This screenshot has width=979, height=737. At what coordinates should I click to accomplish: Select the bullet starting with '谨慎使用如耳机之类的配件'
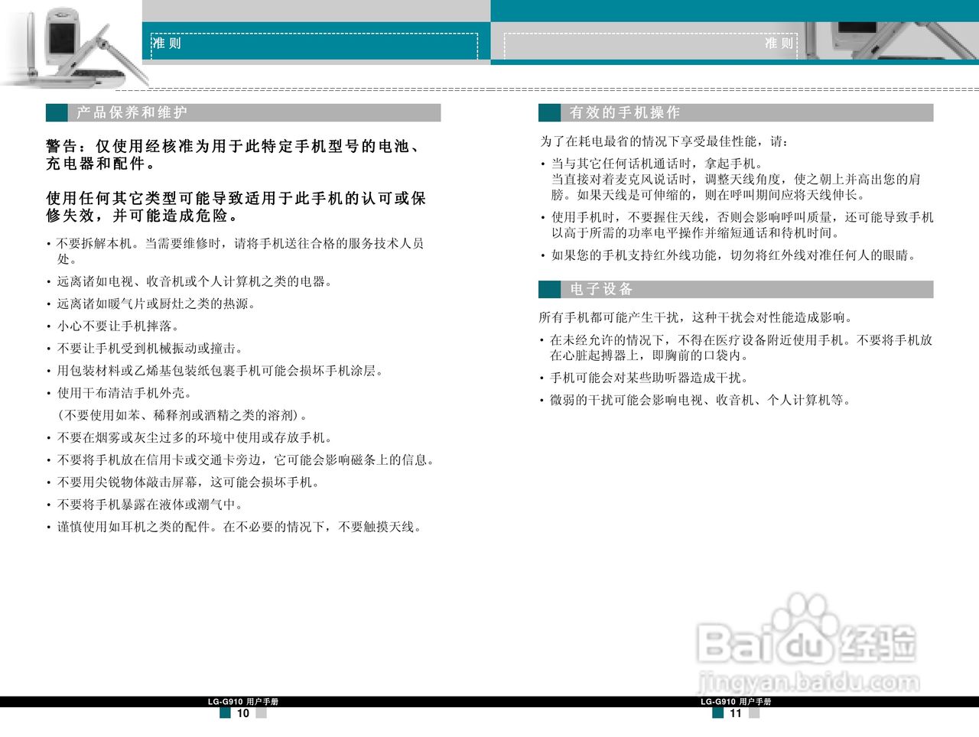pyautogui.click(x=236, y=527)
